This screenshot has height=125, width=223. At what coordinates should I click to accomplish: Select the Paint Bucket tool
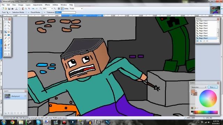pos(6,35)
